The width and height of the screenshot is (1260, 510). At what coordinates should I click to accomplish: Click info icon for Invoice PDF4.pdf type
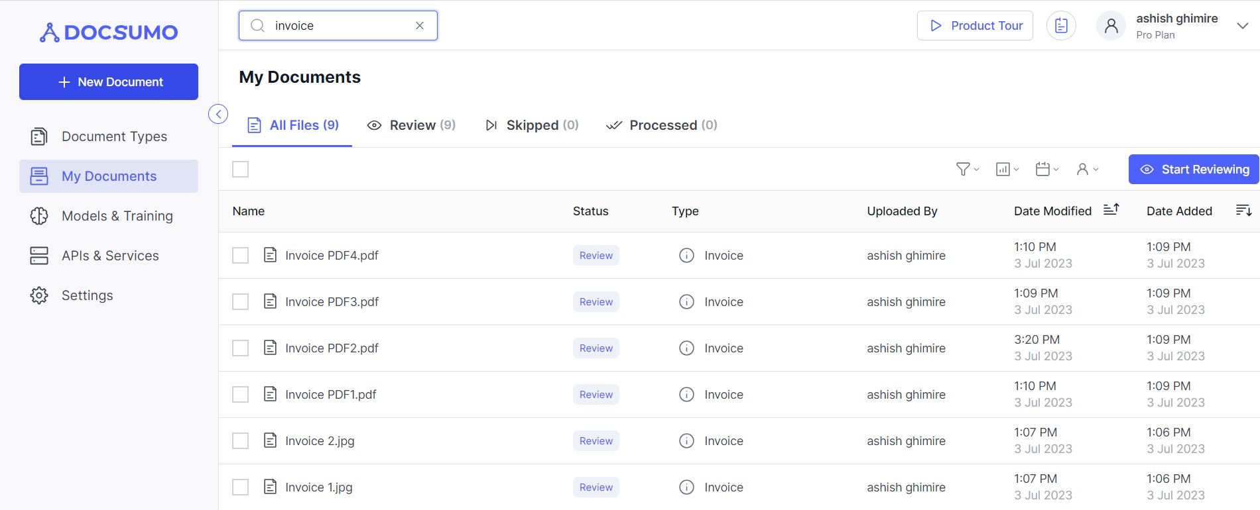click(686, 256)
